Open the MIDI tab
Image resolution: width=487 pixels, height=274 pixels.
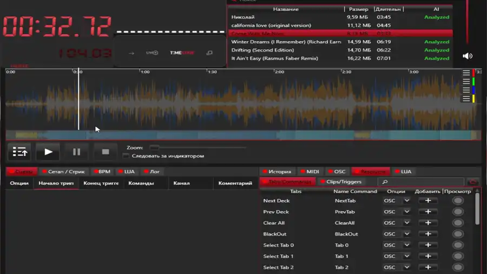point(310,172)
